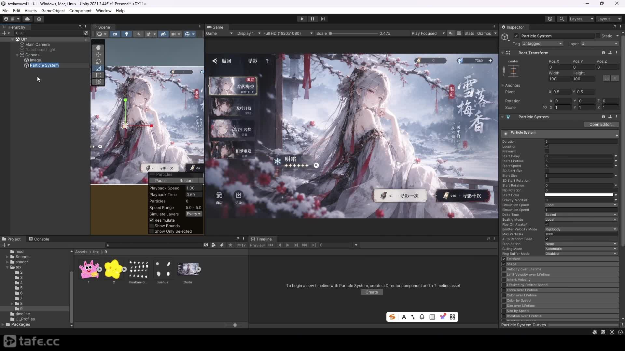
Task: Select the Scale tool in Scene overlay
Action: click(x=98, y=68)
